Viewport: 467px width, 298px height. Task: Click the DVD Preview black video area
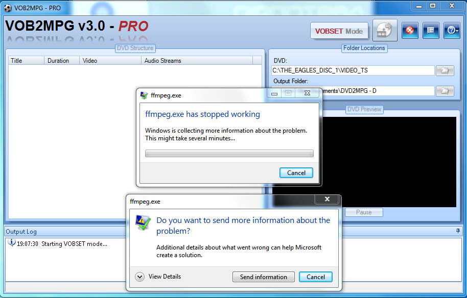389,162
